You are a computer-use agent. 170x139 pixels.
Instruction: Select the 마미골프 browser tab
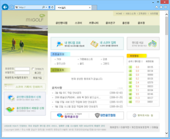coord(73,8)
